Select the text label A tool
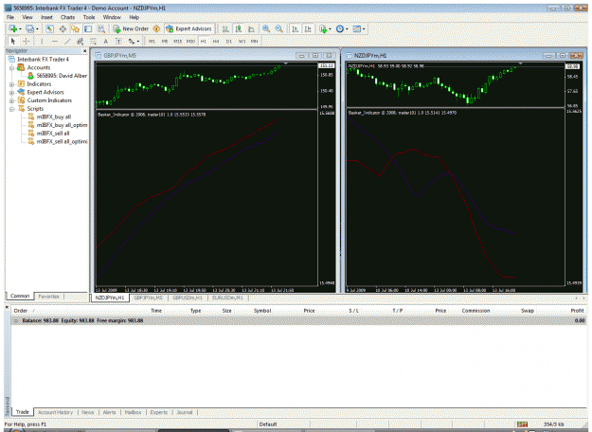592x432 pixels. coord(106,41)
